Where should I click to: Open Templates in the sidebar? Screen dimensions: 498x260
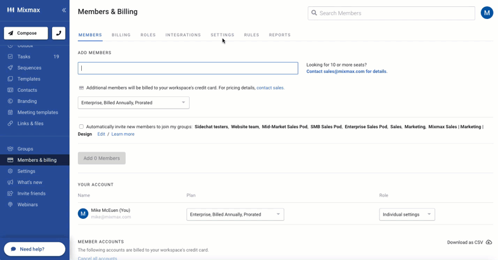[x=29, y=79]
